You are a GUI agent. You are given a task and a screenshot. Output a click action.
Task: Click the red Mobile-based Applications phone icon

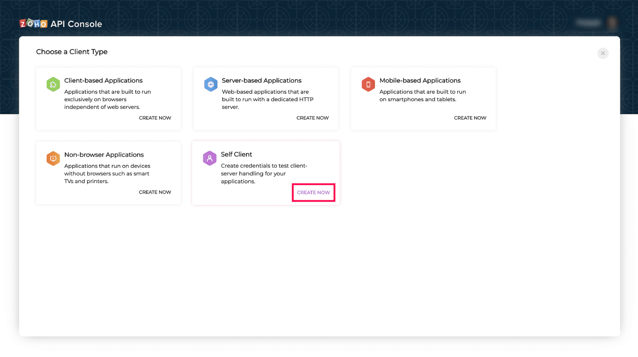tap(368, 85)
